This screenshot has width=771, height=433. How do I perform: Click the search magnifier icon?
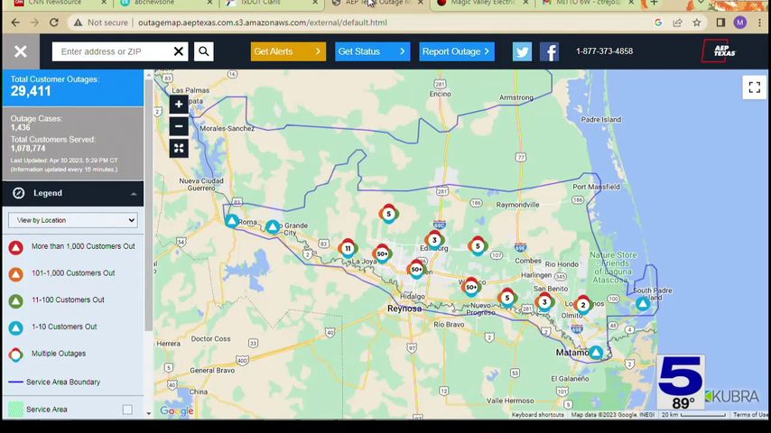coord(204,51)
